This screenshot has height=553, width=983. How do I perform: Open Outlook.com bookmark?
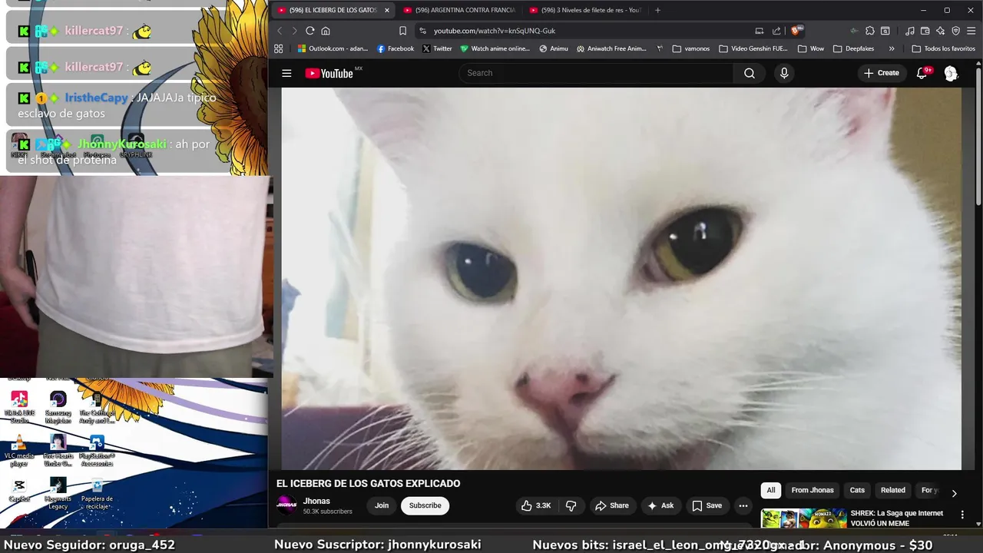tap(333, 48)
